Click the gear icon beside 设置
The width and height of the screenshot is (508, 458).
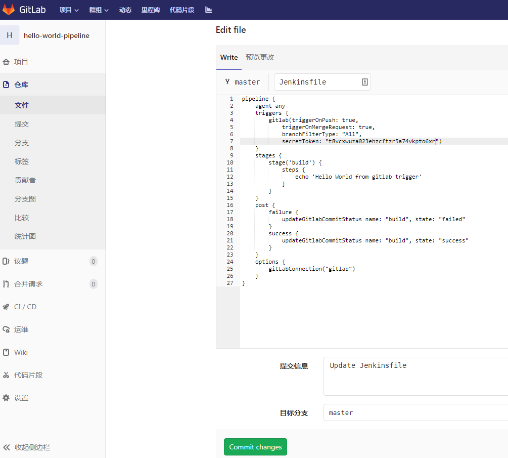(6, 398)
